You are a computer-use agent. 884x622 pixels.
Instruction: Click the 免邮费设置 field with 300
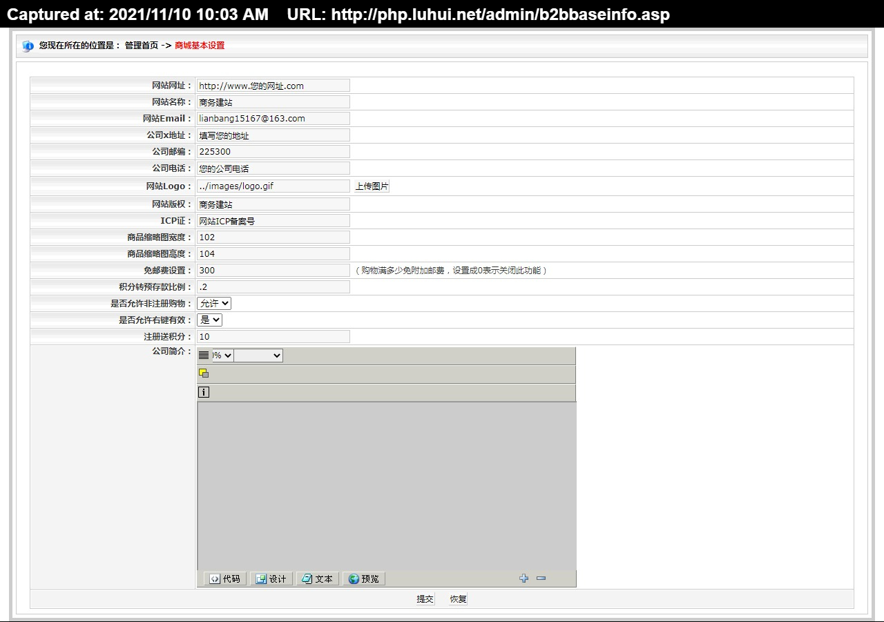tap(273, 271)
